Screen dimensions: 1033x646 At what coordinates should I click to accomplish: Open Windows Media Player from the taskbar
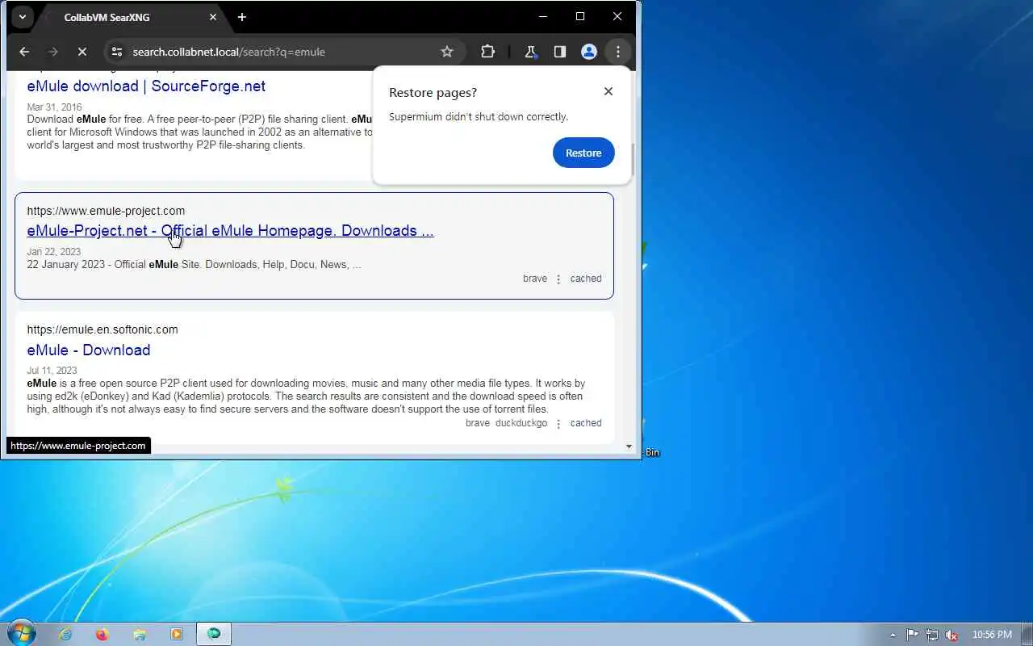(176, 634)
